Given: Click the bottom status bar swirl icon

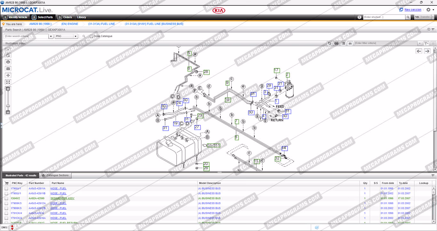Looking at the screenshot, I should [x=317, y=227].
